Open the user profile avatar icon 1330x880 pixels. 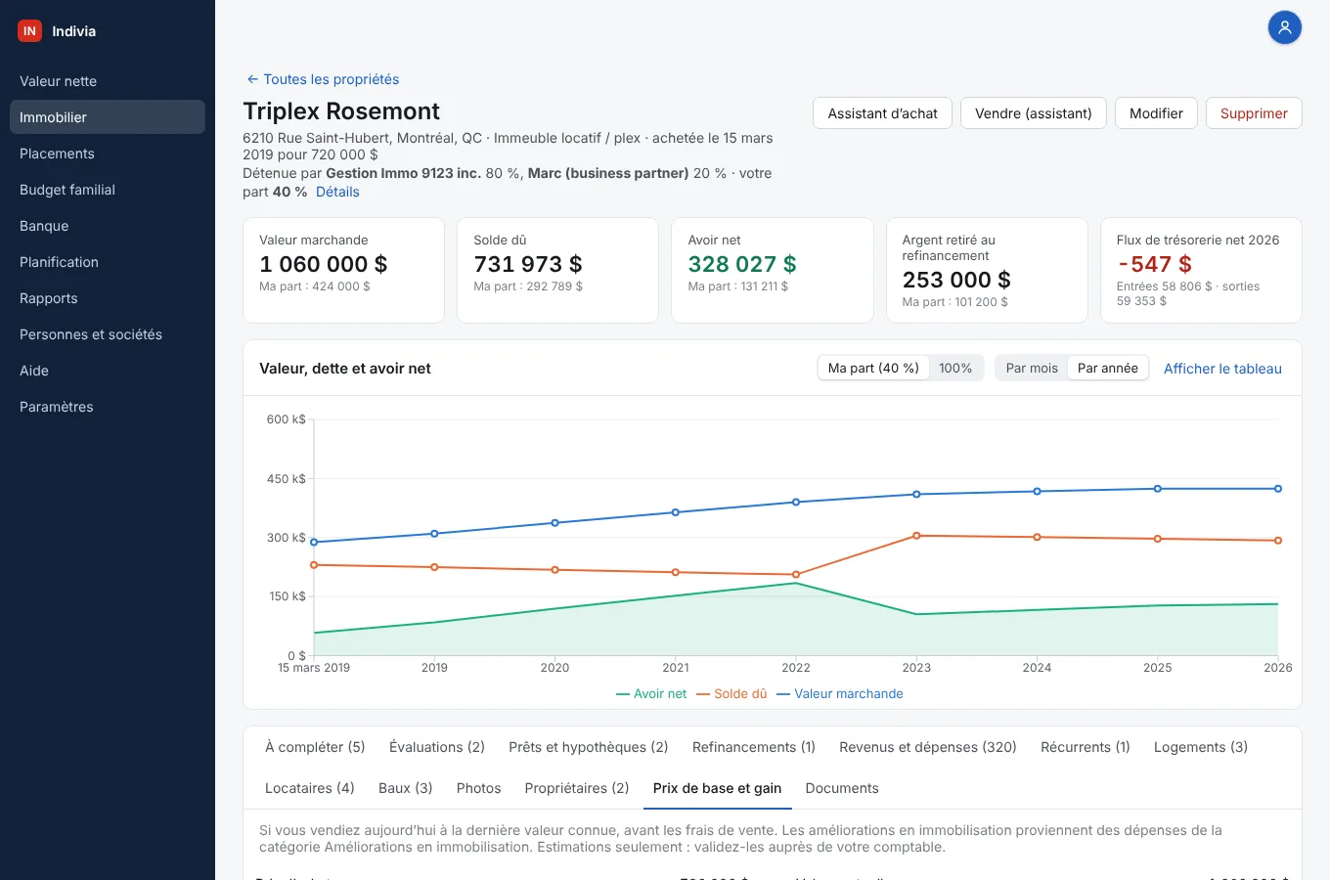[1285, 27]
